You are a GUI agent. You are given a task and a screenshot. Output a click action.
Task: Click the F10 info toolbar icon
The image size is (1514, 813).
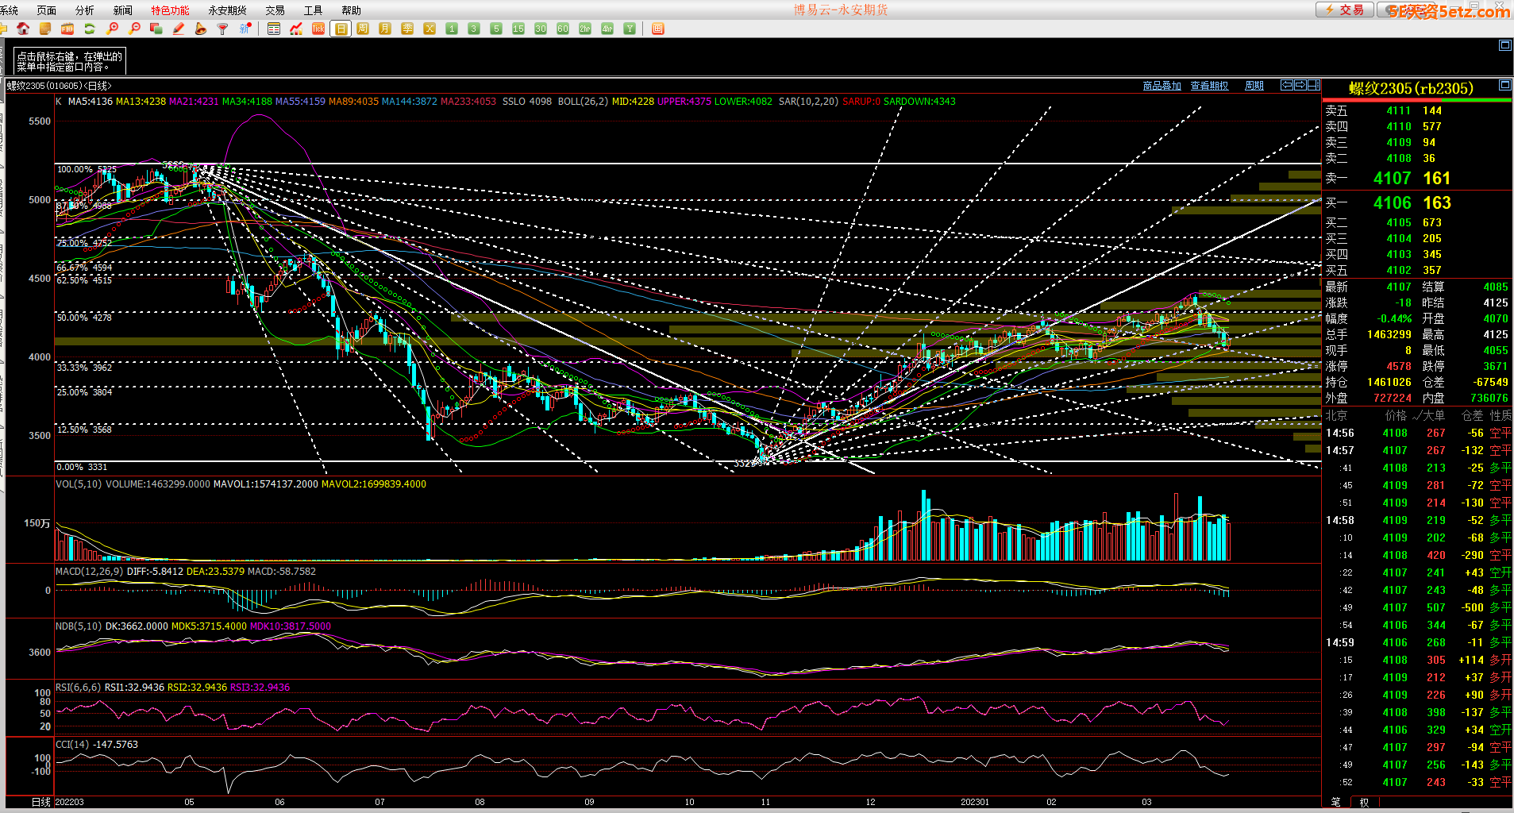click(x=67, y=29)
